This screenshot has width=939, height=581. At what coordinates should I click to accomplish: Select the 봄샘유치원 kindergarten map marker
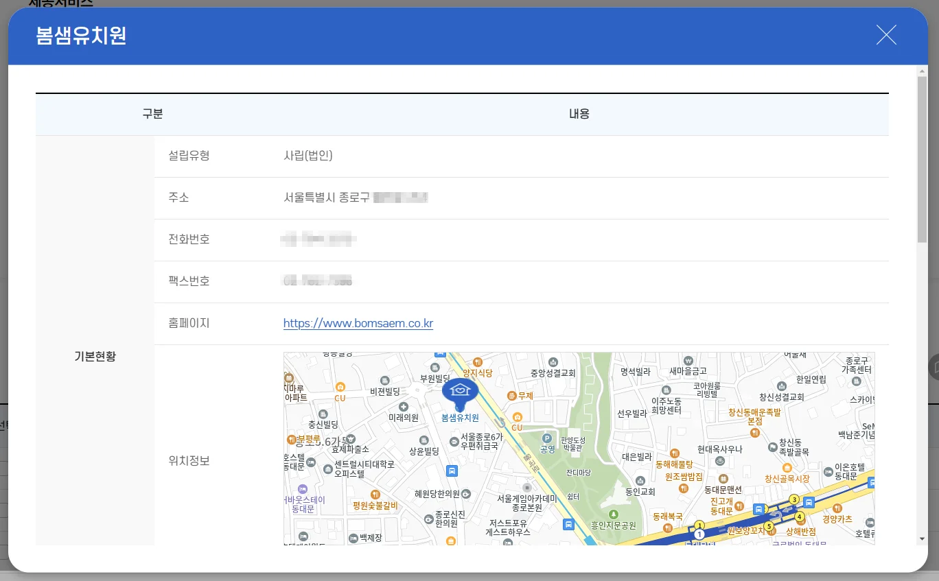pos(461,390)
